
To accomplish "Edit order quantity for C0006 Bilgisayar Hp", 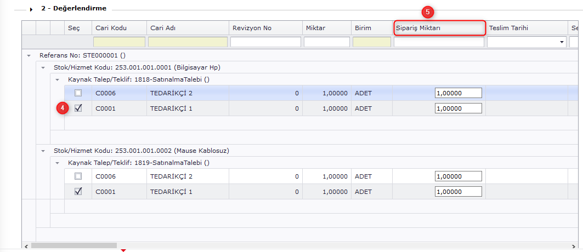I will tap(458, 93).
